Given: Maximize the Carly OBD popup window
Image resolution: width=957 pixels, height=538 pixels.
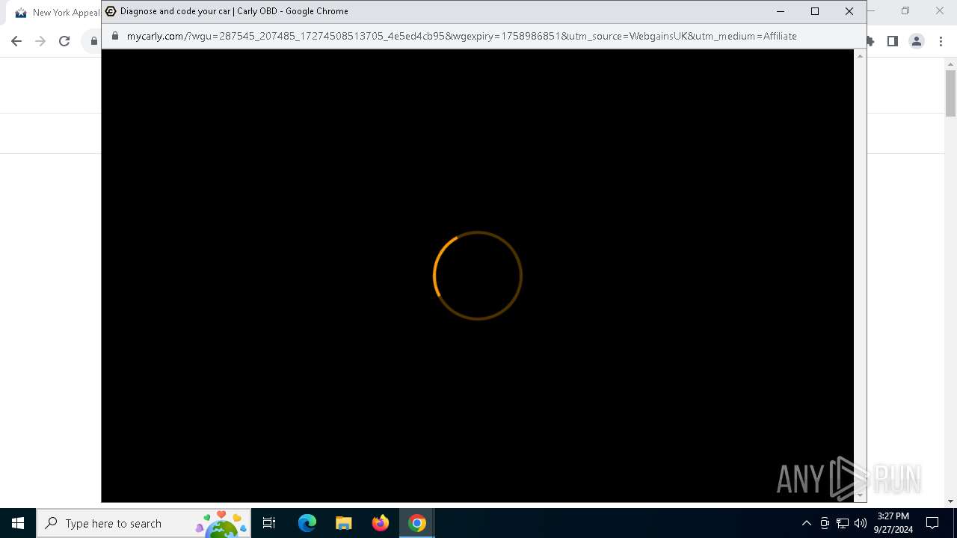Looking at the screenshot, I should (815, 11).
